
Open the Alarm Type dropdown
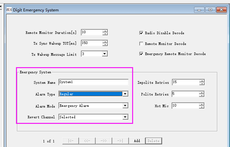[125, 94]
